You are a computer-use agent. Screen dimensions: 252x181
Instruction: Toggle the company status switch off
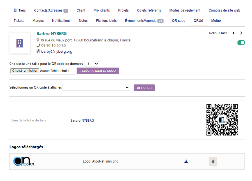241,42
